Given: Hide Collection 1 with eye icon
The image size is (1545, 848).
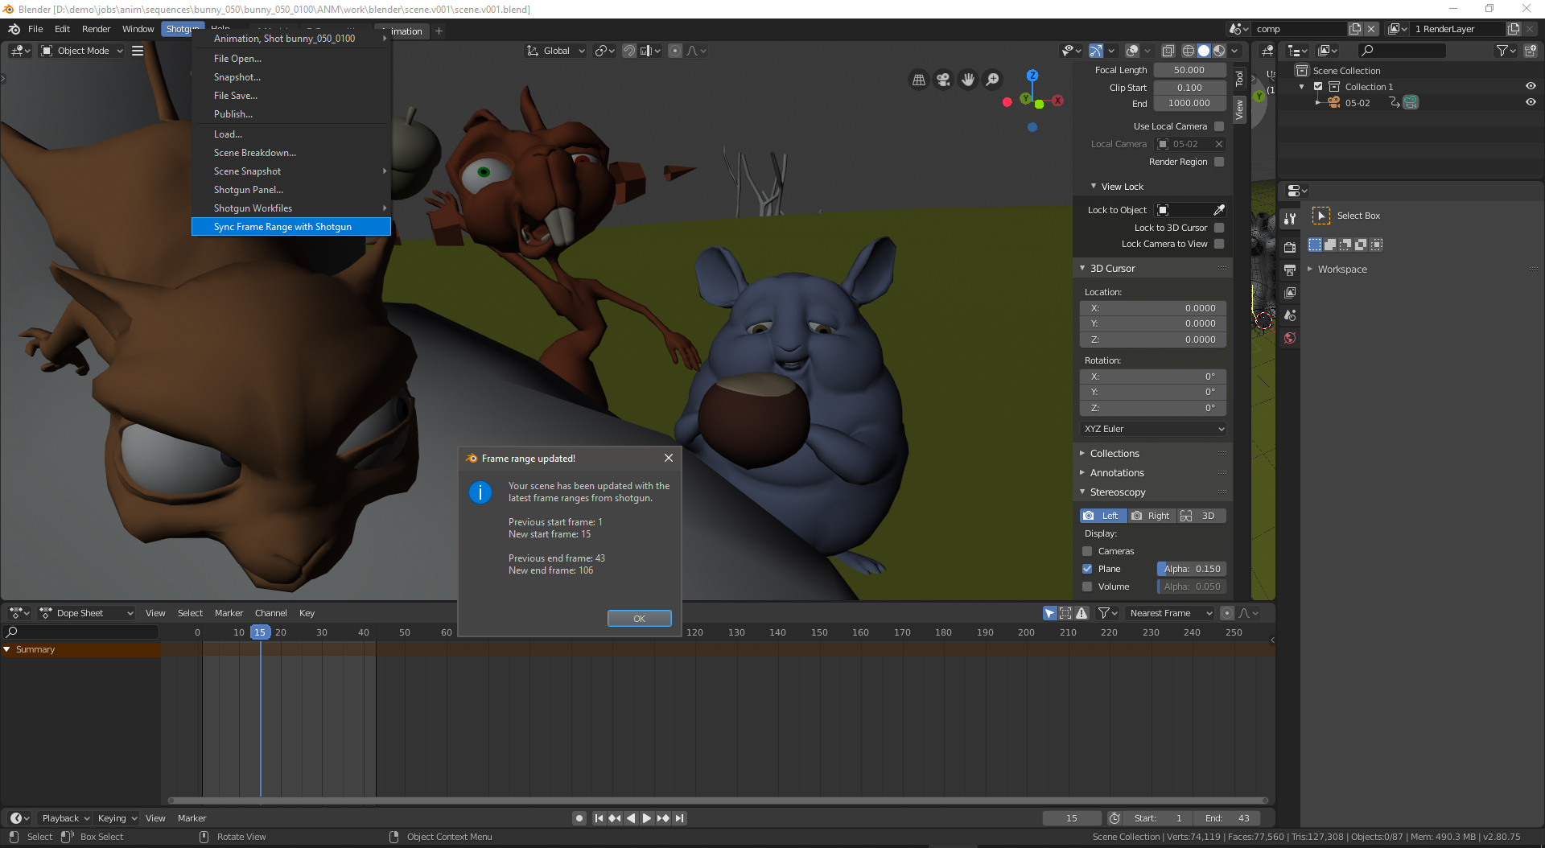Looking at the screenshot, I should click(x=1531, y=86).
